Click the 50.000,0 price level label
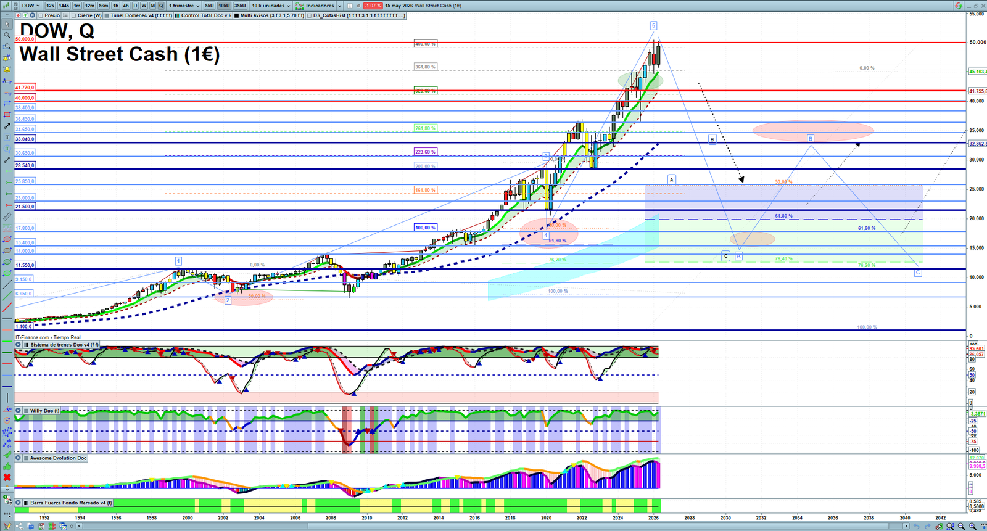The image size is (987, 531). pos(25,39)
